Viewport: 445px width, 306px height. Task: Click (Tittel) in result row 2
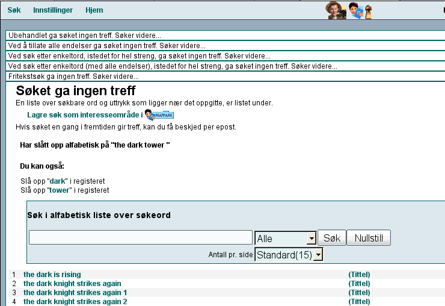pos(359,284)
